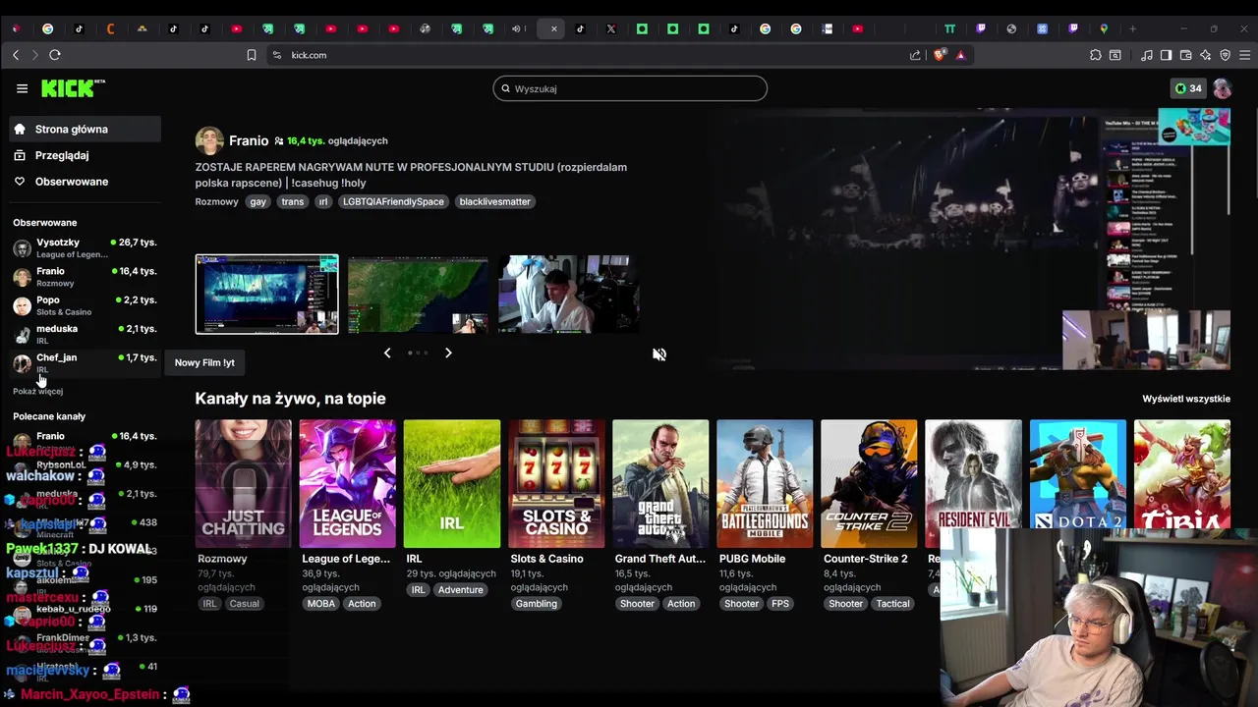Click the browser forward arrow
Image resolution: width=1258 pixels, height=707 pixels.
tap(34, 55)
